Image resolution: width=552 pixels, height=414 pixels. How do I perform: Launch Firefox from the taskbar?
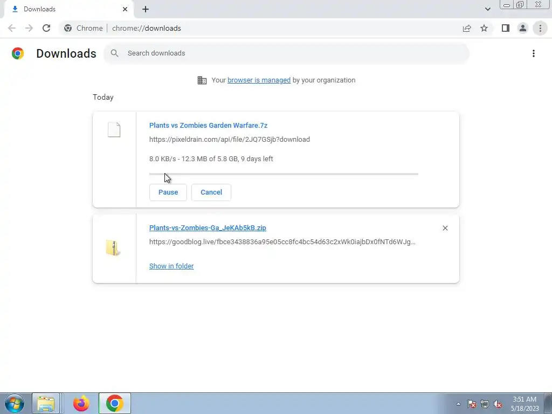point(81,403)
